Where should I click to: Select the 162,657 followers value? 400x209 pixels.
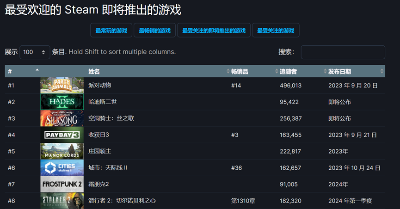tap(290, 168)
